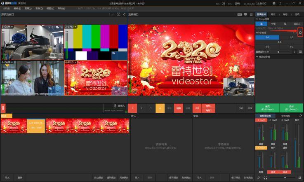Select the Rtmp address slot 1-1
This screenshot has width=304, height=182.
pyautogui.click(x=267, y=37)
